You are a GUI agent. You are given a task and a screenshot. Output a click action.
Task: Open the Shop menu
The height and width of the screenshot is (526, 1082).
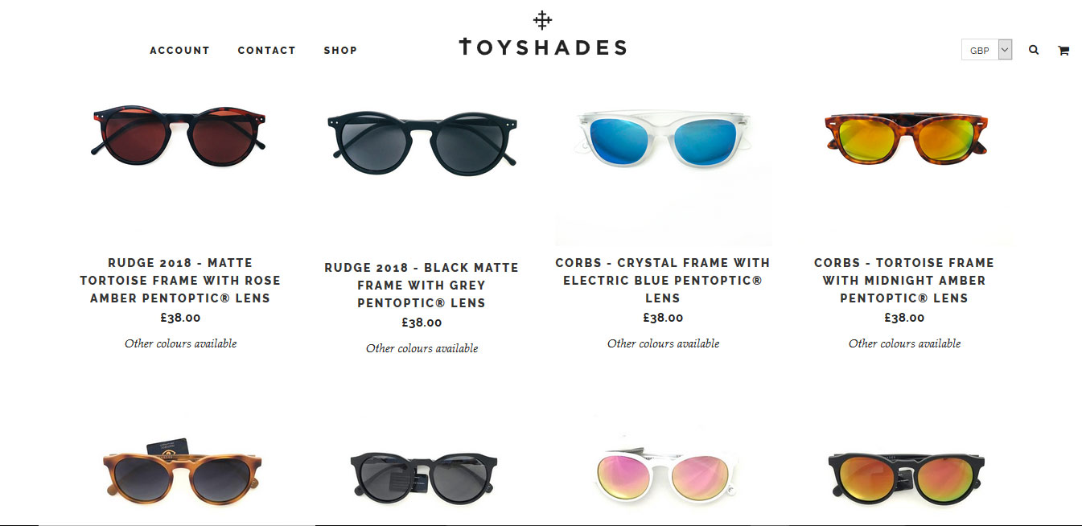pyautogui.click(x=340, y=50)
